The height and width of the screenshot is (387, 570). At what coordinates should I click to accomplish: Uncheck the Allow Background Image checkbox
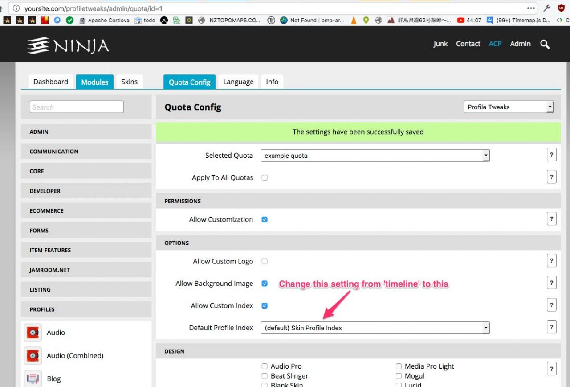click(x=265, y=284)
